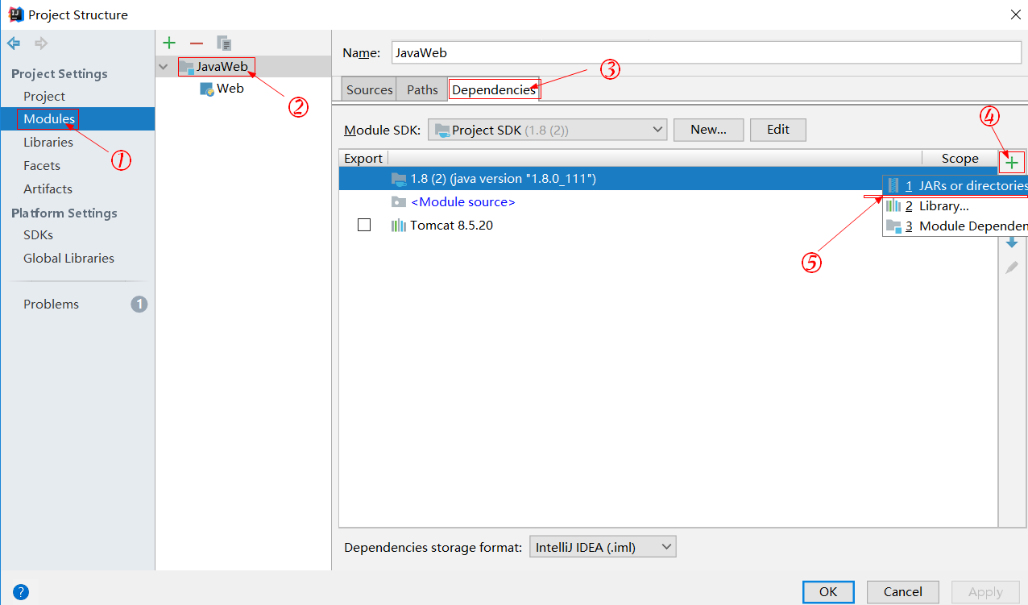Switch to the Dependencies tab
1028x605 pixels.
(494, 89)
